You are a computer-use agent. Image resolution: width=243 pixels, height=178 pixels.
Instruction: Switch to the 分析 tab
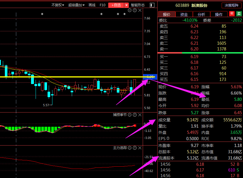click(201, 14)
